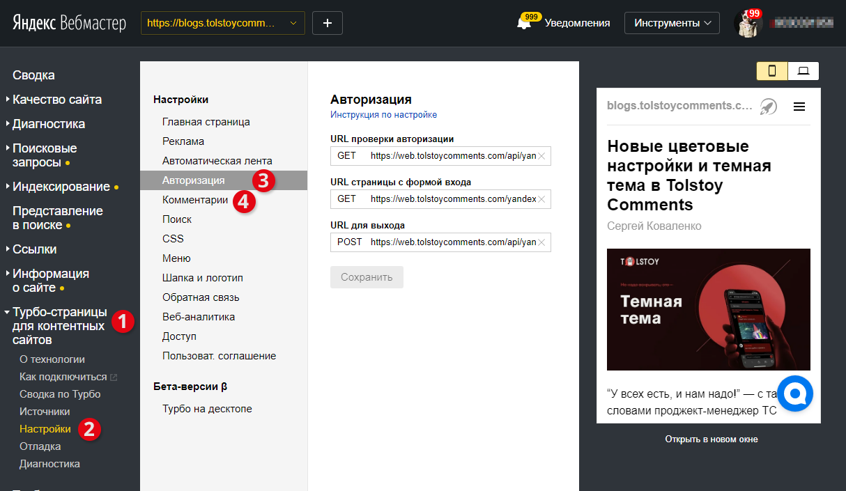Screen dimensions: 846x491
Task: Open Комментарии settings item
Action: coord(195,200)
